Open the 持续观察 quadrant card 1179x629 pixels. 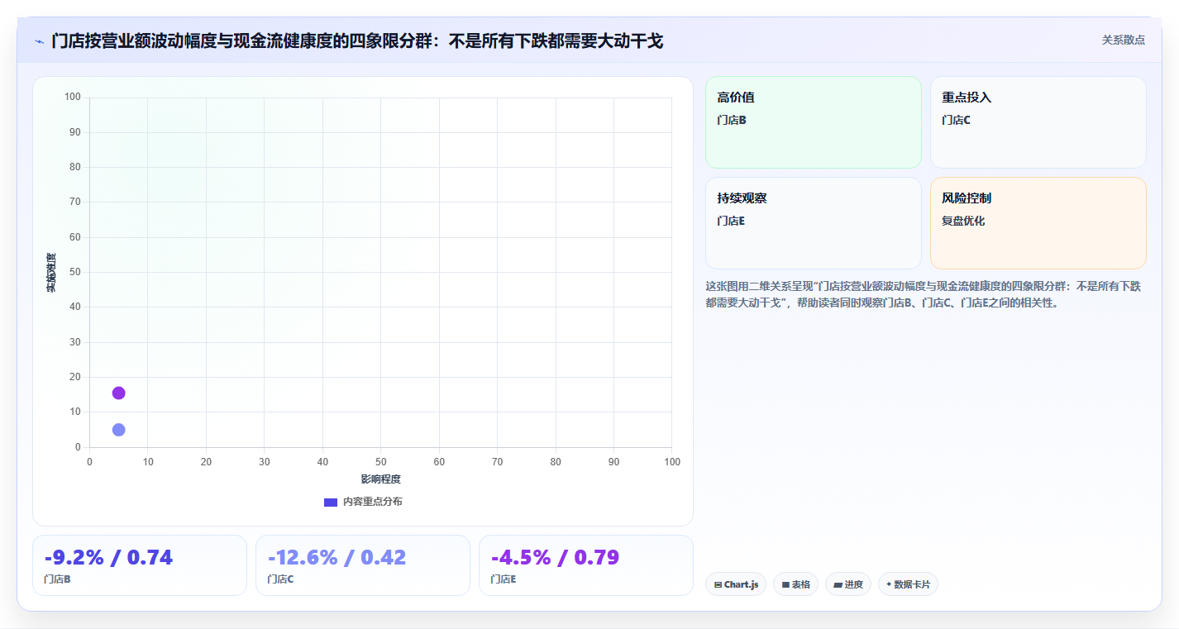(x=814, y=223)
